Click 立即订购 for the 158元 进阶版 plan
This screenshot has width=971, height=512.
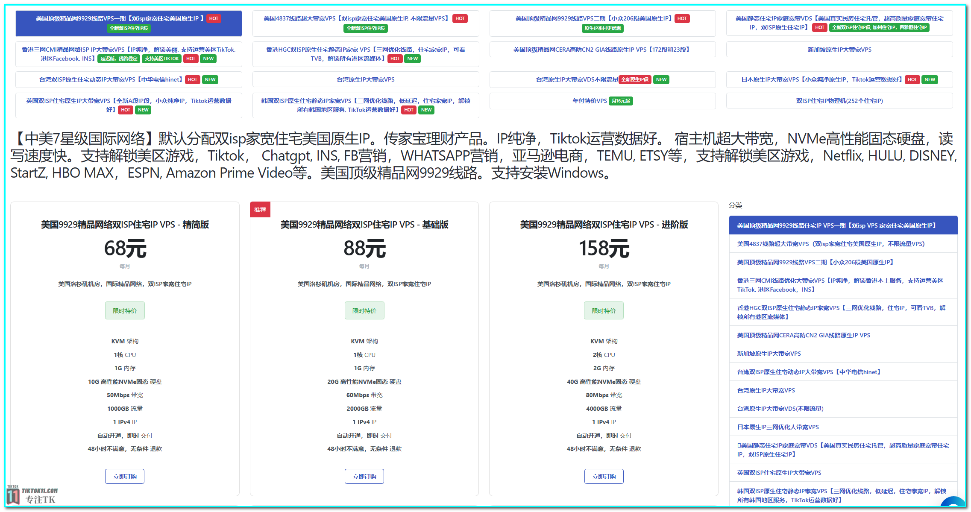[x=604, y=477]
